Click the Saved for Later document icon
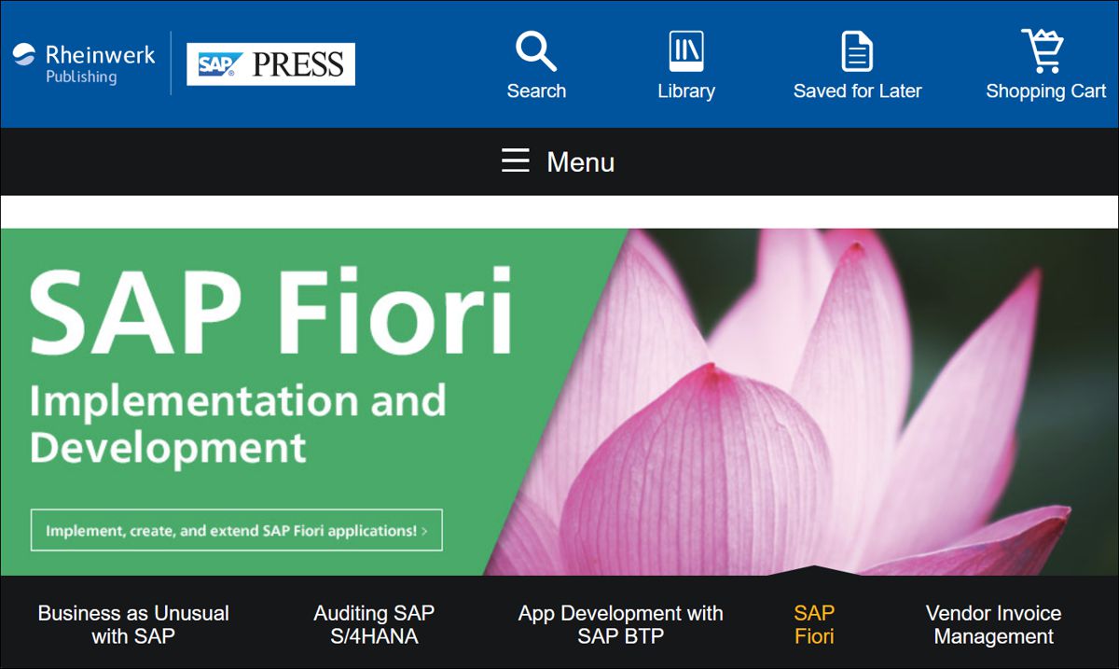 click(x=857, y=51)
